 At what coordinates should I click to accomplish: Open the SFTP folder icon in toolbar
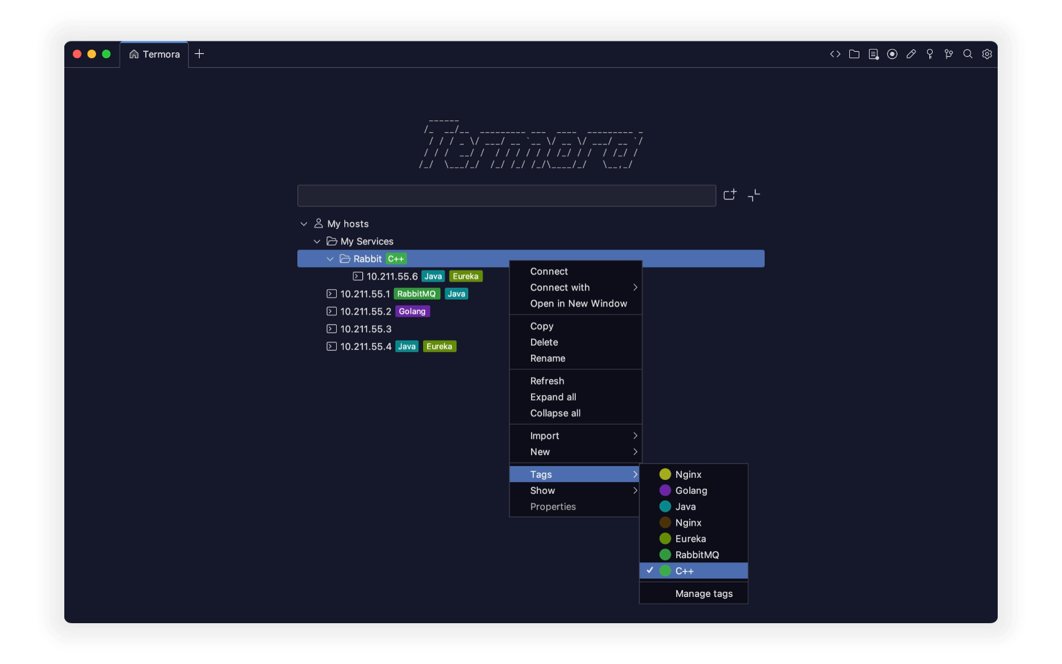(855, 54)
